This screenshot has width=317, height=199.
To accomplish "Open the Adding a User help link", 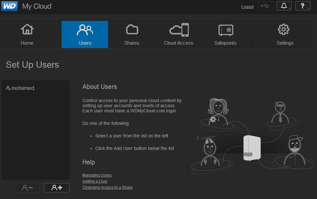I will pyautogui.click(x=95, y=181).
